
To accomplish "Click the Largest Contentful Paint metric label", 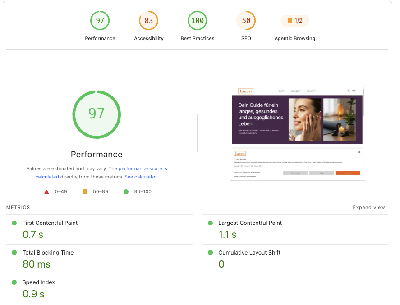I will (x=250, y=223).
